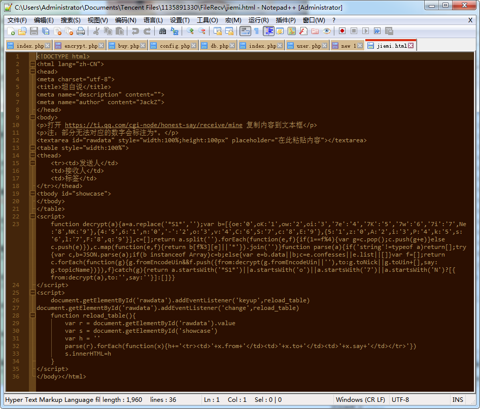Click the Save file toolbar icon
The image size is (480, 409).
(x=34, y=31)
